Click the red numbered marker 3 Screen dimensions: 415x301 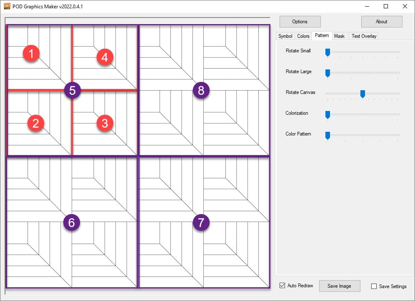point(105,123)
